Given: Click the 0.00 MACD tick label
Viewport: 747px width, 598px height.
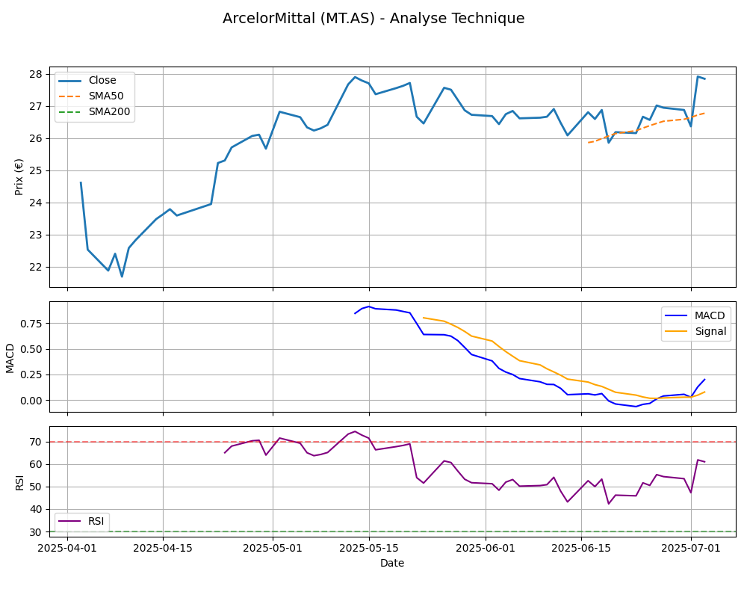Looking at the screenshot, I should [x=32, y=401].
